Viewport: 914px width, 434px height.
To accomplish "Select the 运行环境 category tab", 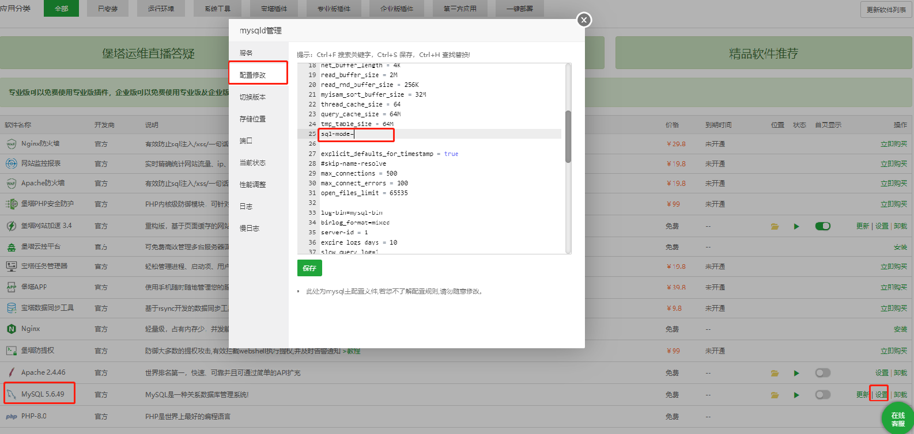I will (x=161, y=9).
